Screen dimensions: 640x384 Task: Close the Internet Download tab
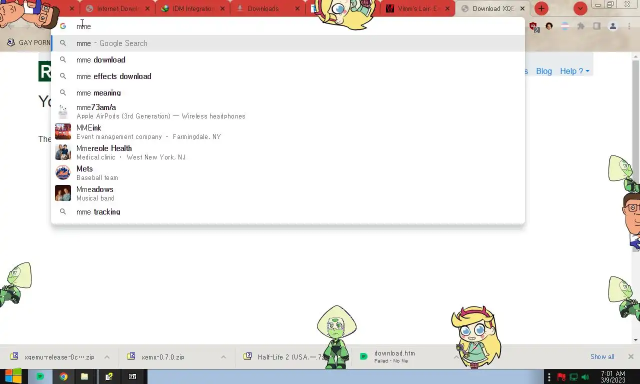(147, 8)
